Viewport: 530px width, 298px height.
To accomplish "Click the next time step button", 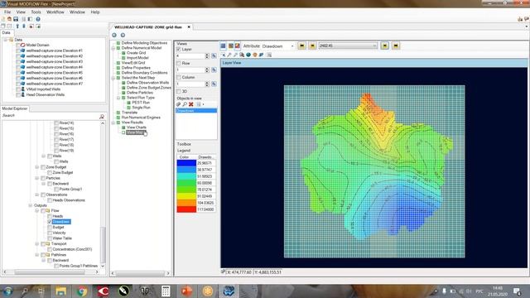I will coord(384,46).
